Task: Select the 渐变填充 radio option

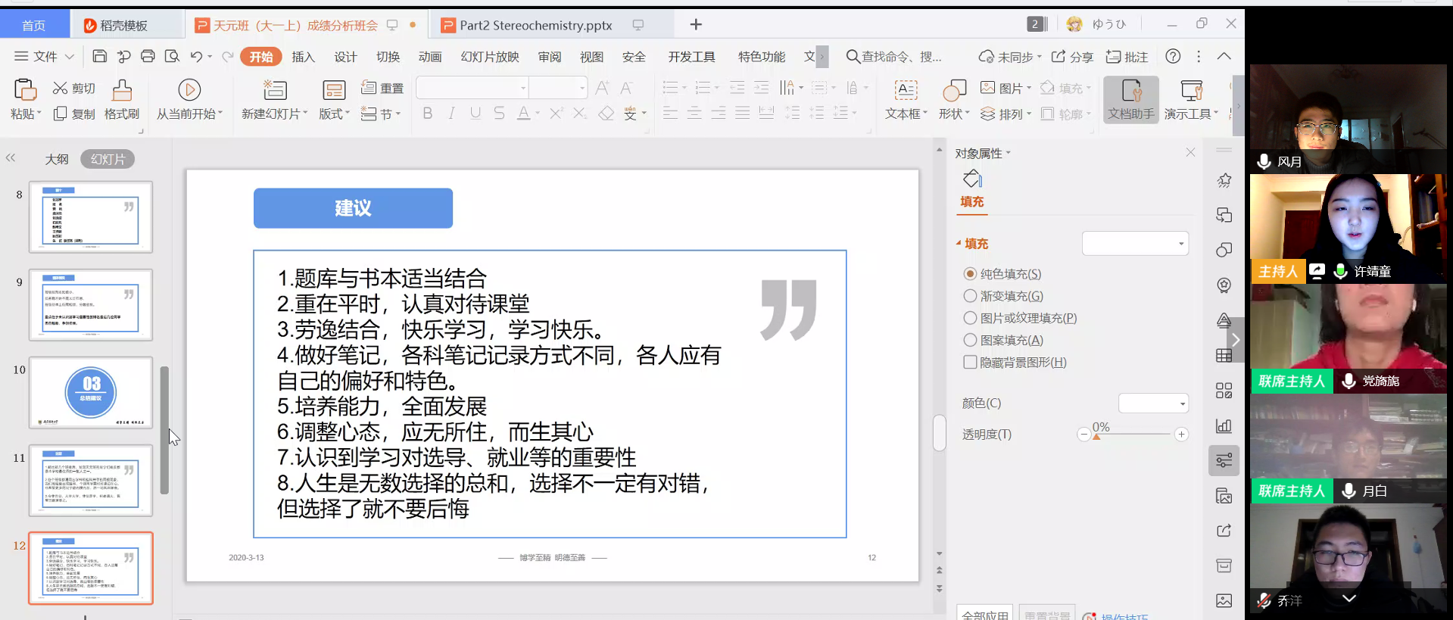Action: tap(970, 296)
